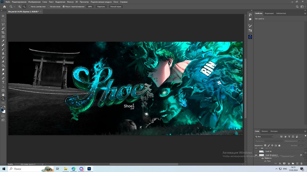Open the white background color picker
Screen dimensions: 307x172
pos(4,112)
